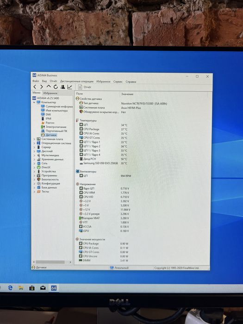
Task: Select the Батарея VBAT row
Action: tap(104, 218)
